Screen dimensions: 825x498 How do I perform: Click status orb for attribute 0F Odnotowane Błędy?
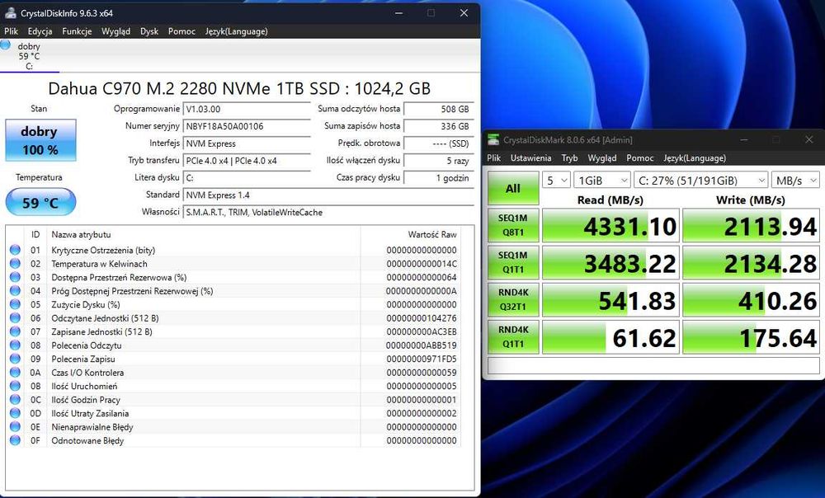(x=15, y=440)
